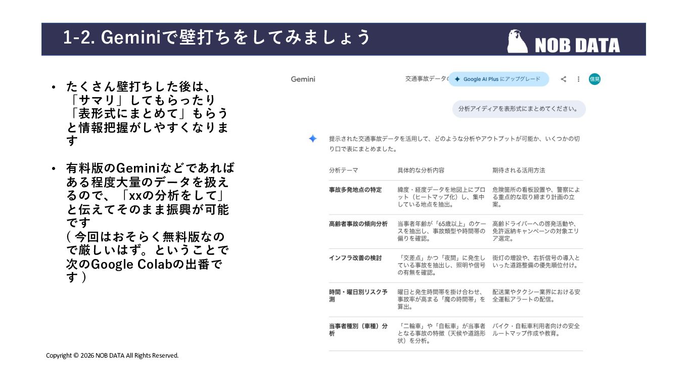This screenshot has width=688, height=387.
Task: Select the 事故多発地点の特定 row title
Action: [355, 190]
